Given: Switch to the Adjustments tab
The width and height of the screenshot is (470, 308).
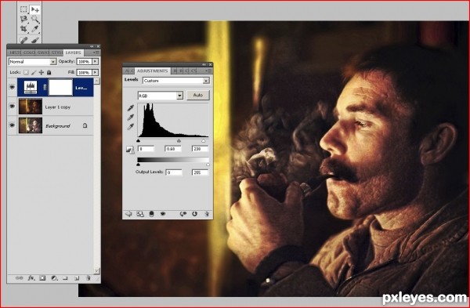Looking at the screenshot, I should pyautogui.click(x=152, y=71).
